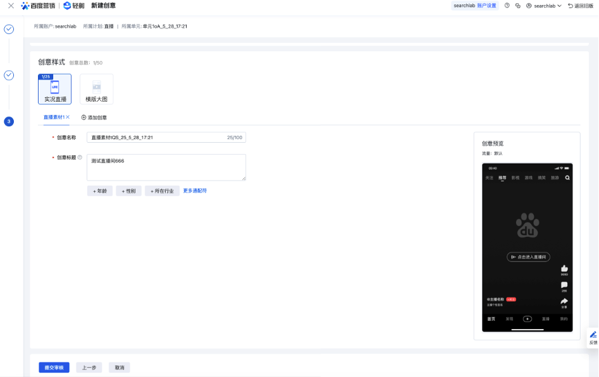
Task: Click 点击进入直播间 in the preview
Action: 528,257
